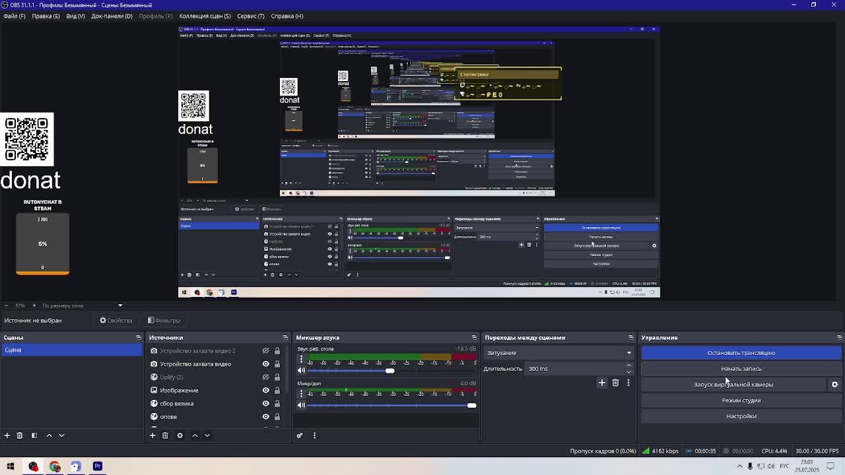Screen dimensions: 845x475
Task: Add a new scene with the plus icon
Action: point(7,435)
